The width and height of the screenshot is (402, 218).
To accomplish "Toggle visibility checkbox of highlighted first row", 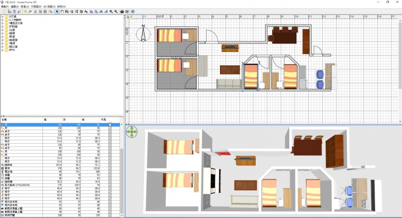I will tap(110, 125).
